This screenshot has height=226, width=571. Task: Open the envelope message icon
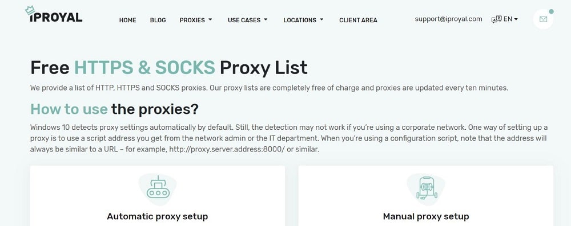[543, 19]
